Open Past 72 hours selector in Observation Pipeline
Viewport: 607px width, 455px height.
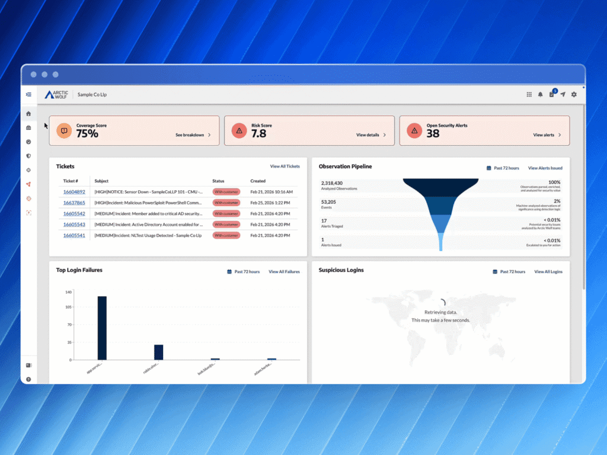coord(503,168)
